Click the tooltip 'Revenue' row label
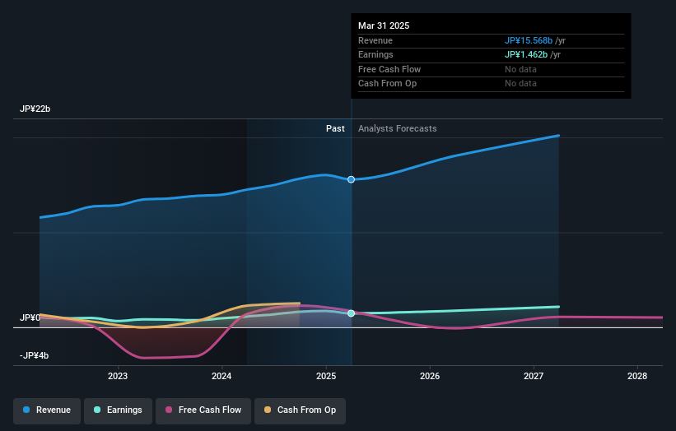 click(x=375, y=40)
